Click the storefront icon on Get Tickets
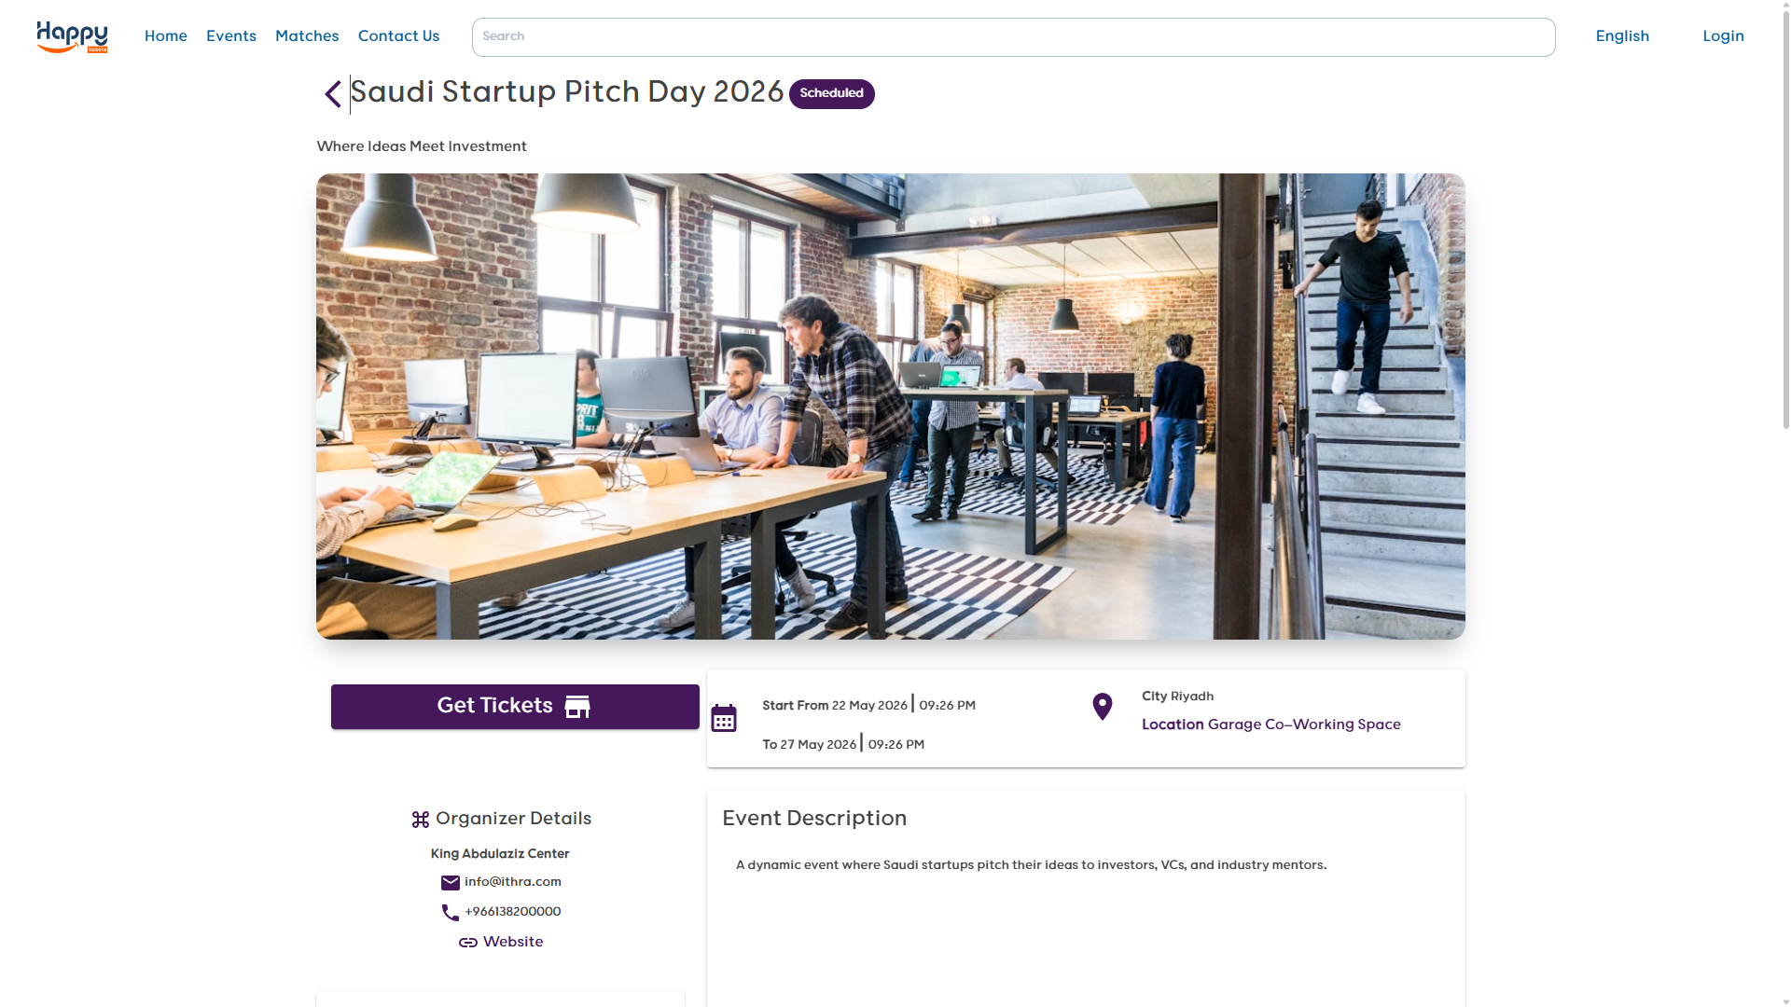This screenshot has height=1007, width=1791. (x=577, y=707)
